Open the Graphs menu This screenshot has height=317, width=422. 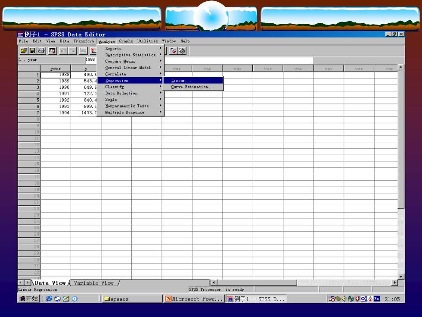click(x=126, y=41)
